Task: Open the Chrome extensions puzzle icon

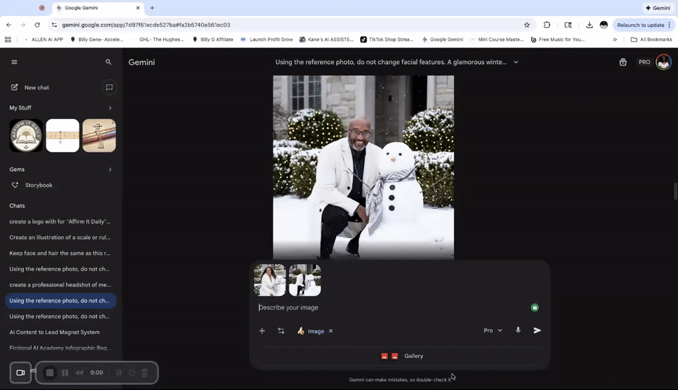Action: (x=547, y=25)
